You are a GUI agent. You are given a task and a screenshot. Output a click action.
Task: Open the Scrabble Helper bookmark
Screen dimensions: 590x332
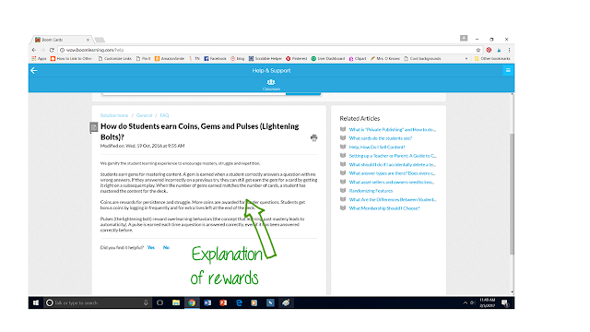(265, 59)
